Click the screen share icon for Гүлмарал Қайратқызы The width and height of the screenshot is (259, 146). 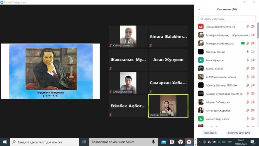tap(243, 43)
